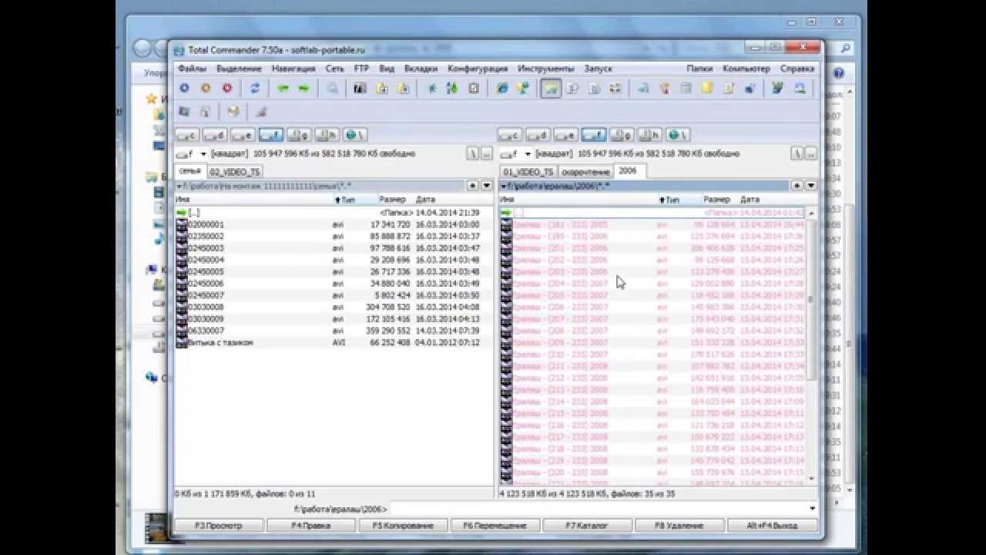Sort left panel by Дата column
Image resolution: width=986 pixels, height=555 pixels.
pos(425,200)
